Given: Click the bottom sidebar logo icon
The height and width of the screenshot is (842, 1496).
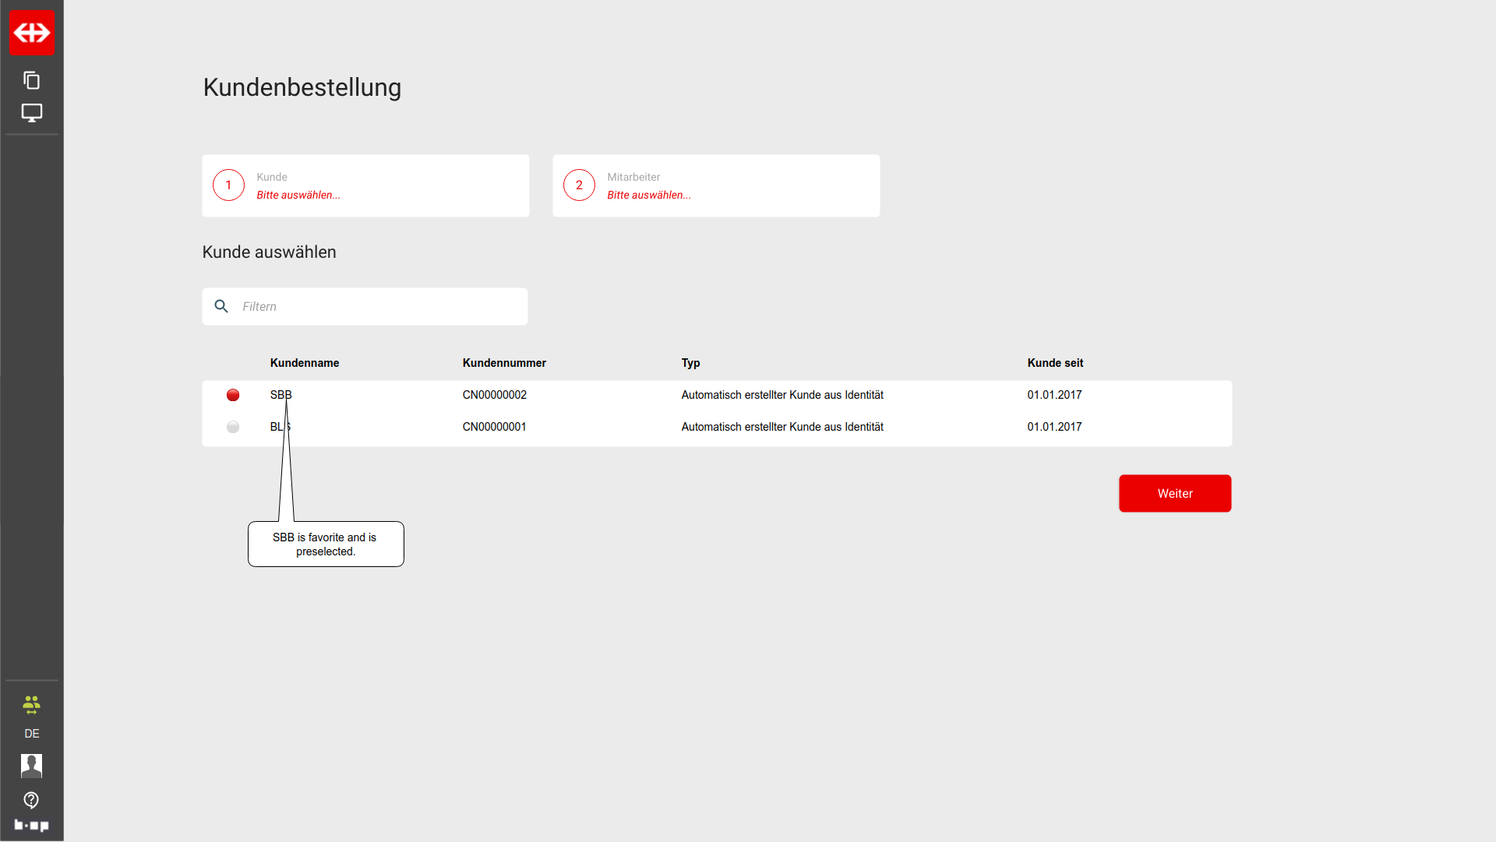Looking at the screenshot, I should coord(32,825).
